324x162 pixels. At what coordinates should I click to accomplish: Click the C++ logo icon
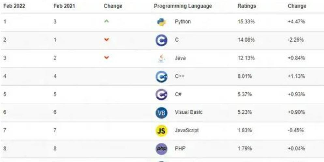pyautogui.click(x=161, y=77)
